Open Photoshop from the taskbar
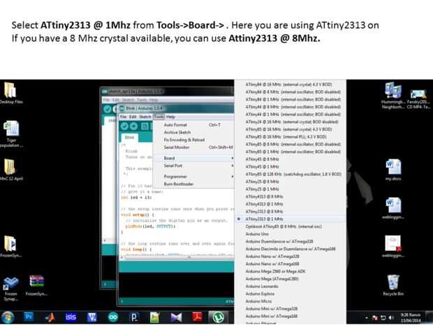 (x=29, y=317)
